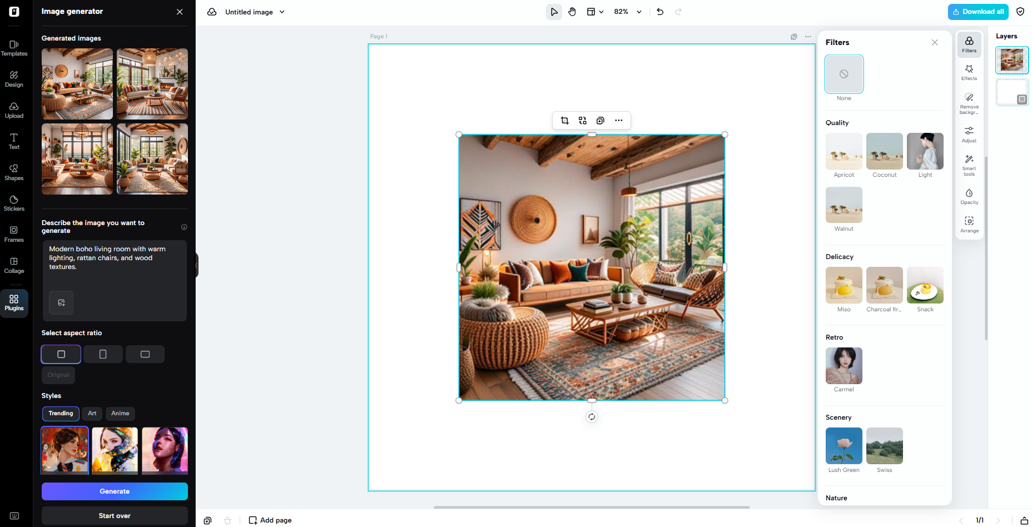Switch to the Anime styles tab
The height and width of the screenshot is (527, 1032).
(120, 414)
